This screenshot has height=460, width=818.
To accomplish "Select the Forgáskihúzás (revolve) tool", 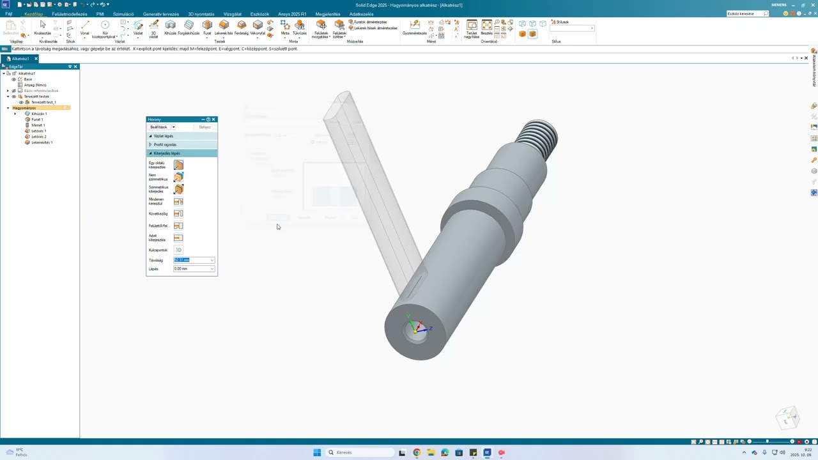I will 189,27.
